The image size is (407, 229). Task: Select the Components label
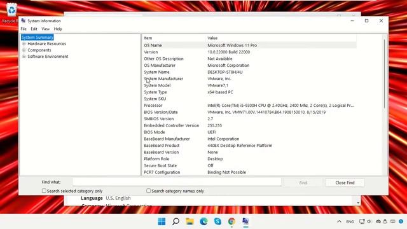(39, 50)
